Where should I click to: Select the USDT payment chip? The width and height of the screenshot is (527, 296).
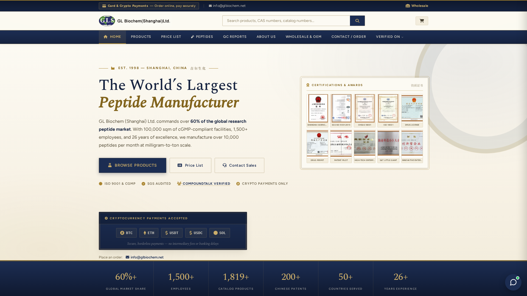pos(172,233)
